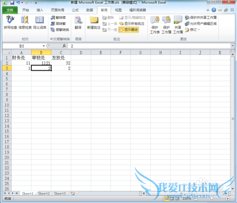Switch to Page Layout view button
The height and width of the screenshot is (203, 237).
(x=172, y=199)
